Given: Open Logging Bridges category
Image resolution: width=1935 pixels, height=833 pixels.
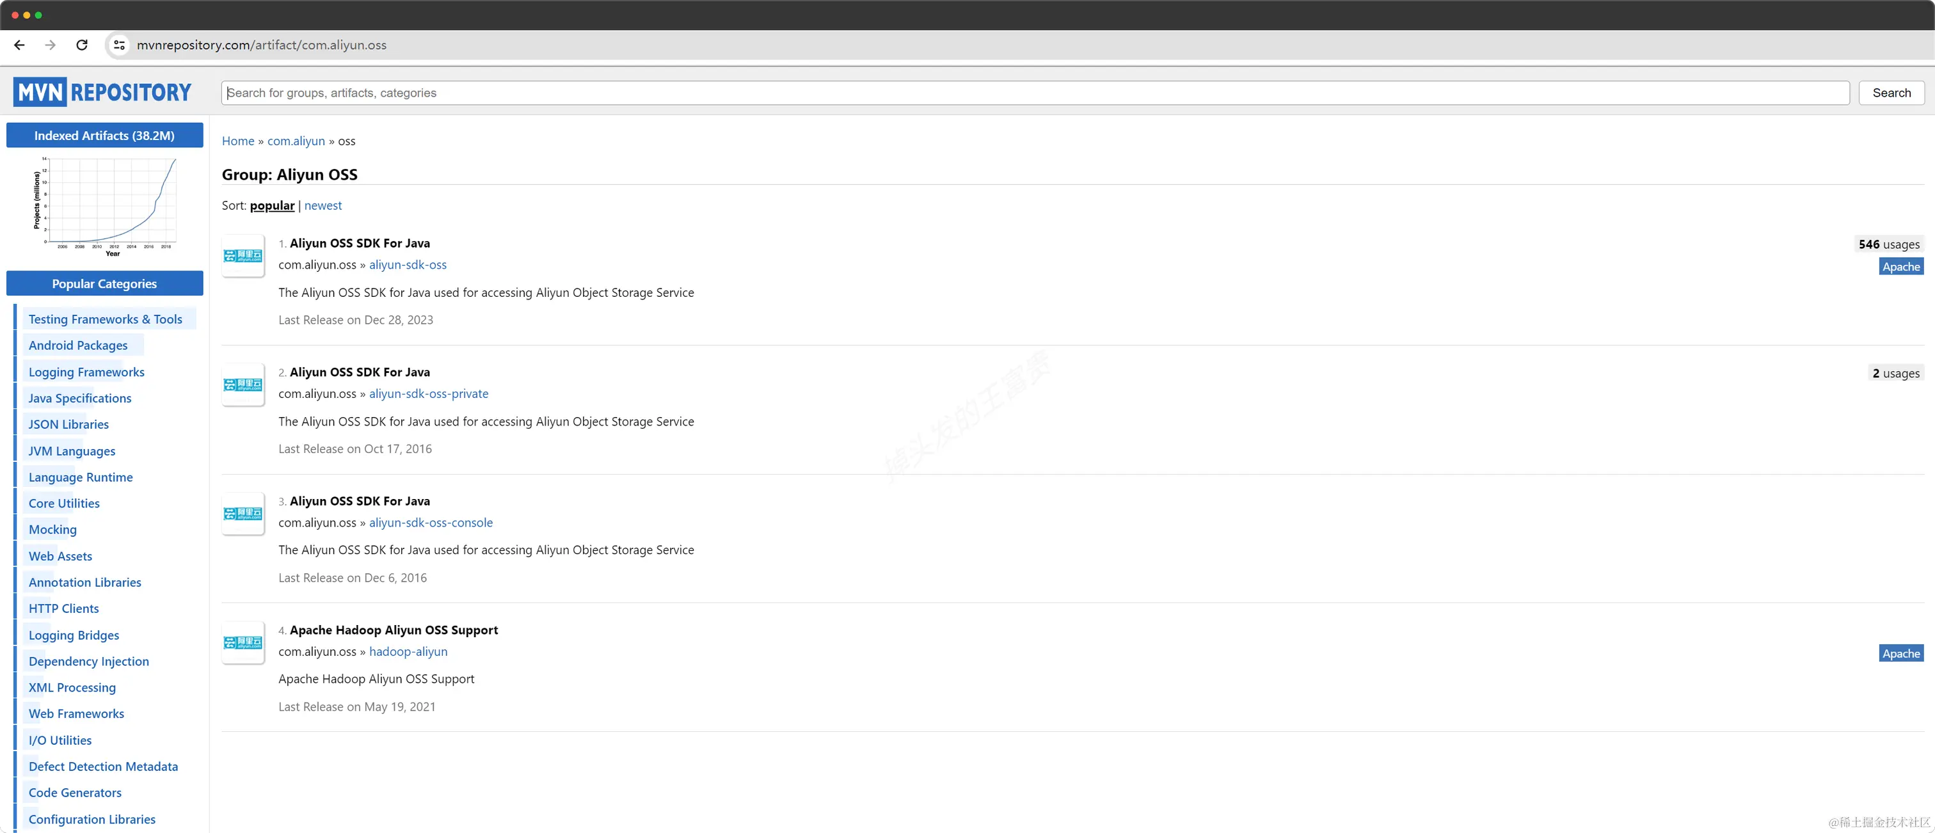Looking at the screenshot, I should pos(74,635).
